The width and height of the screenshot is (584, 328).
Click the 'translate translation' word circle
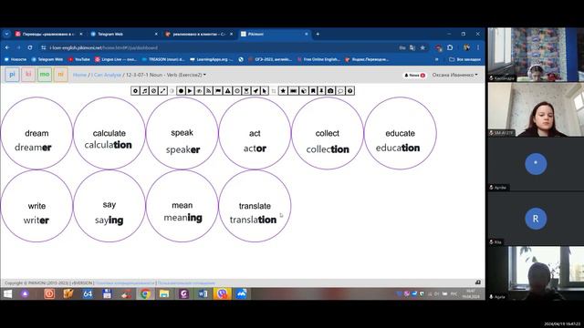pos(255,206)
